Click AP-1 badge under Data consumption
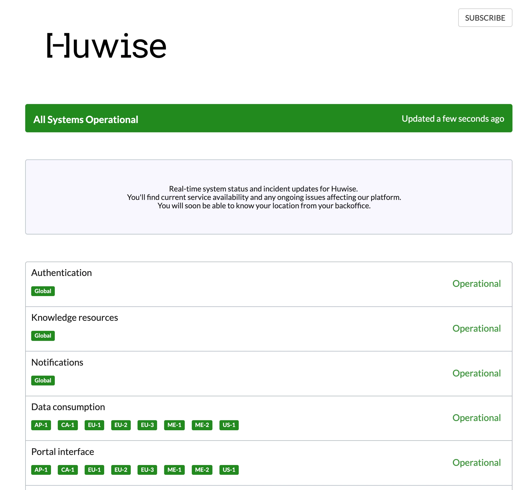Screen dimensions: 529x490 click(41, 425)
